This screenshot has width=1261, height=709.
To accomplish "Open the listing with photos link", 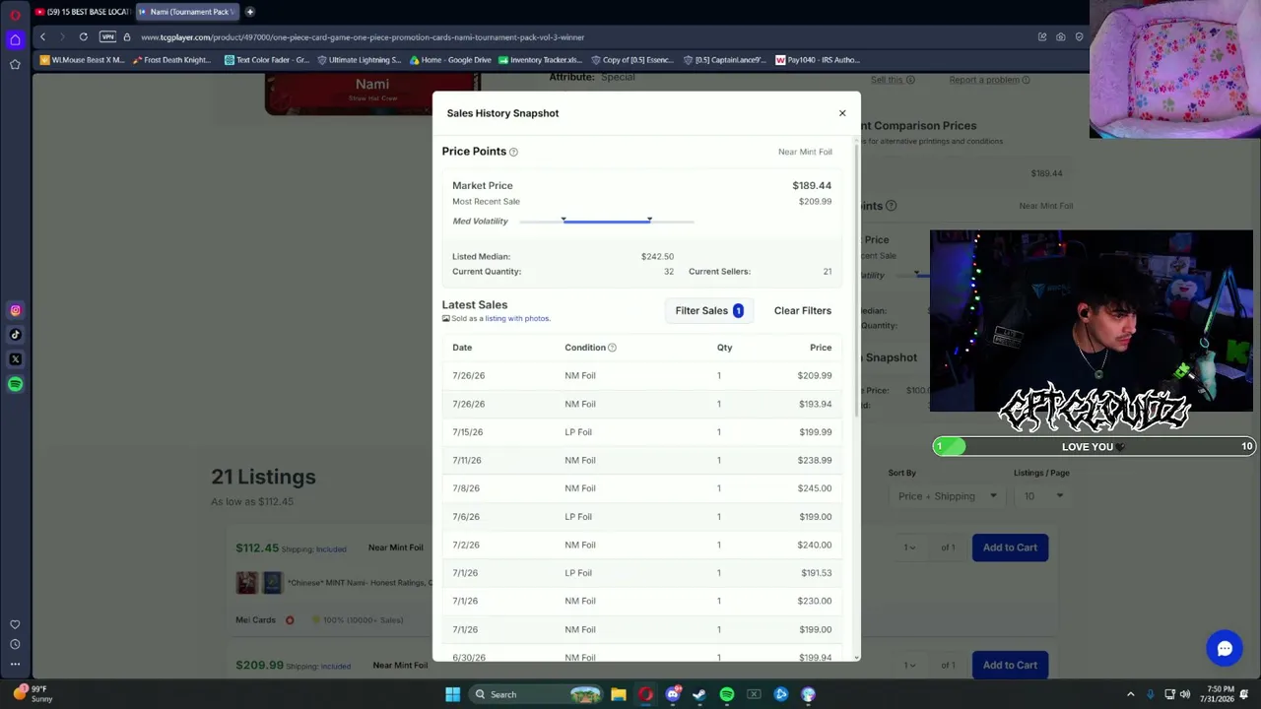I will click(517, 318).
